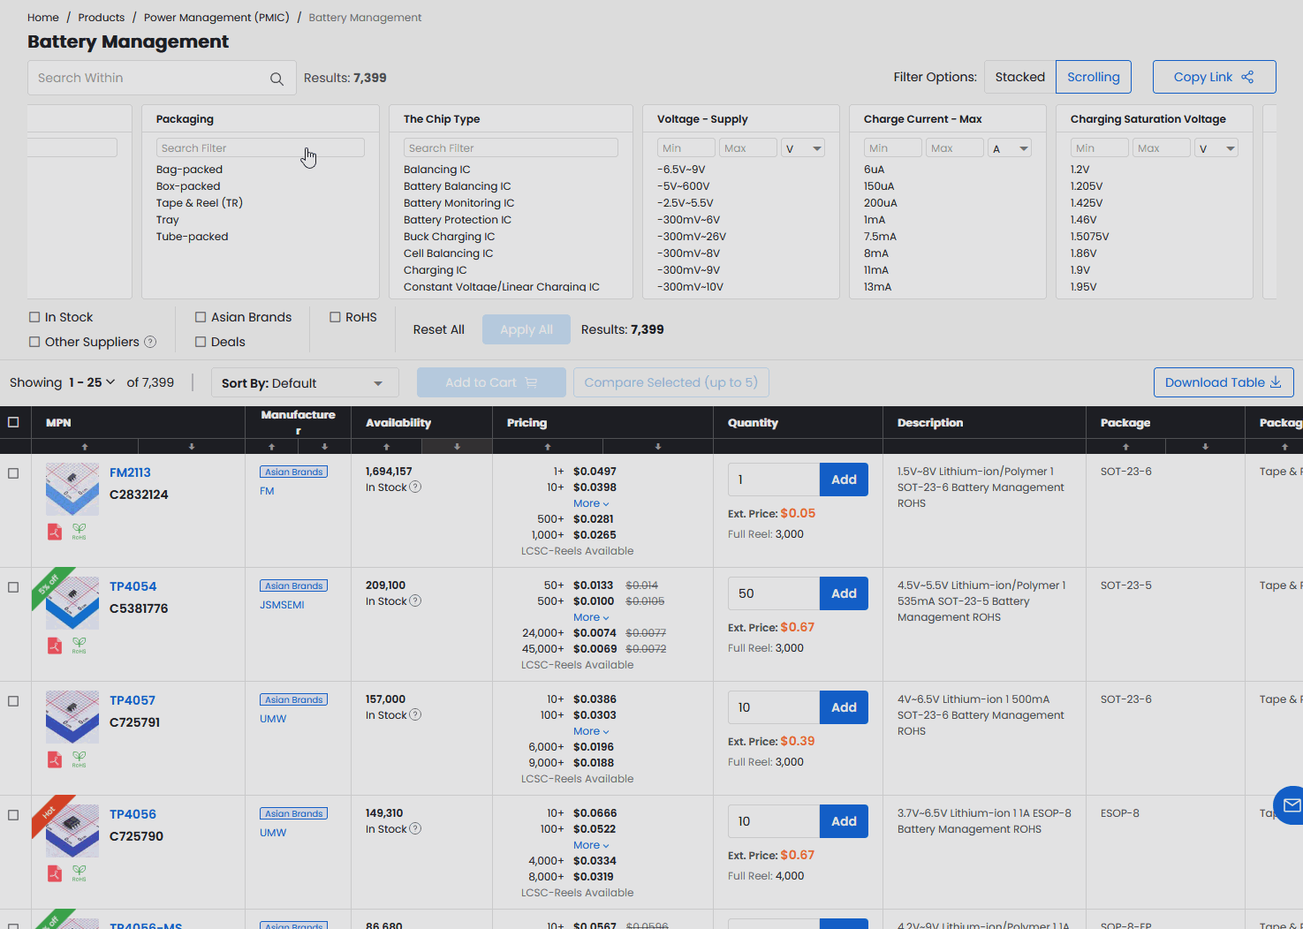Click the search magnifier in Search Within
Screen dimensions: 1303x929
point(277,78)
